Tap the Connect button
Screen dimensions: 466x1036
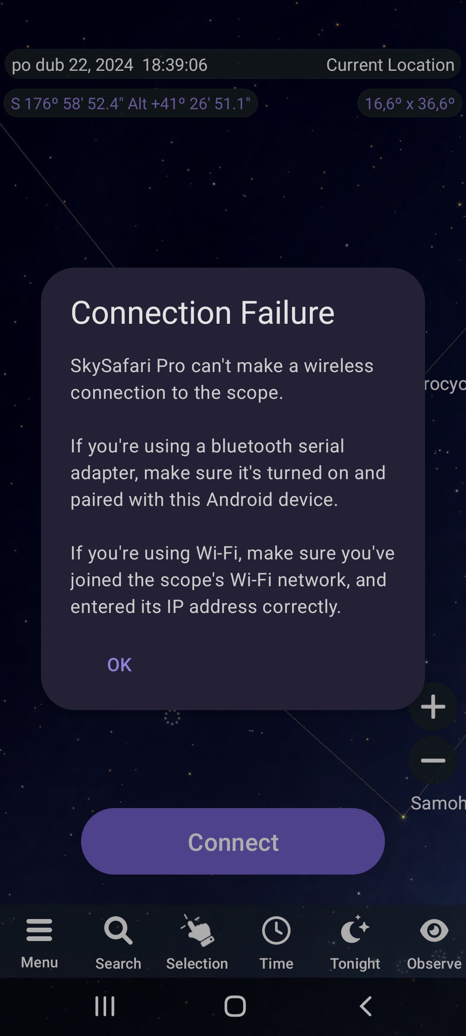click(x=233, y=841)
